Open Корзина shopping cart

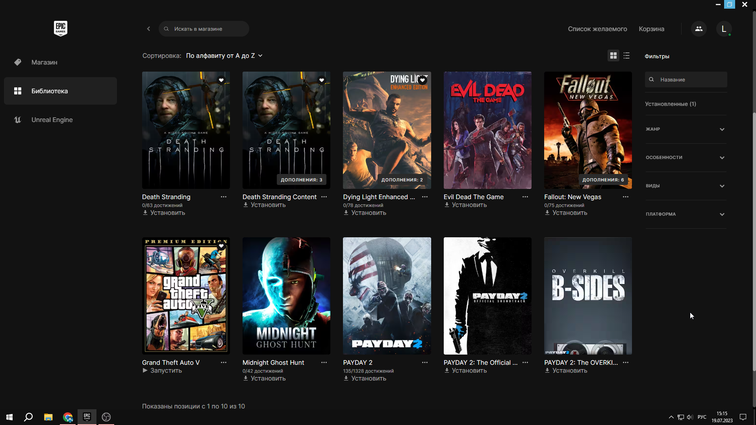651,29
